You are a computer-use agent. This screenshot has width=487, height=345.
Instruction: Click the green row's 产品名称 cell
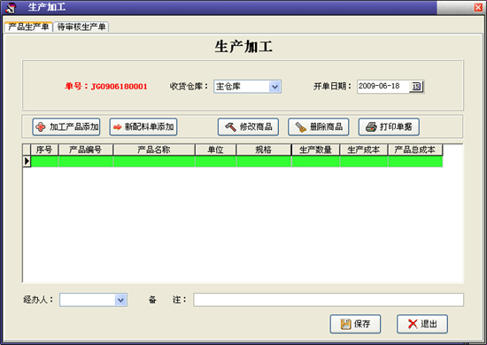pyautogui.click(x=154, y=161)
